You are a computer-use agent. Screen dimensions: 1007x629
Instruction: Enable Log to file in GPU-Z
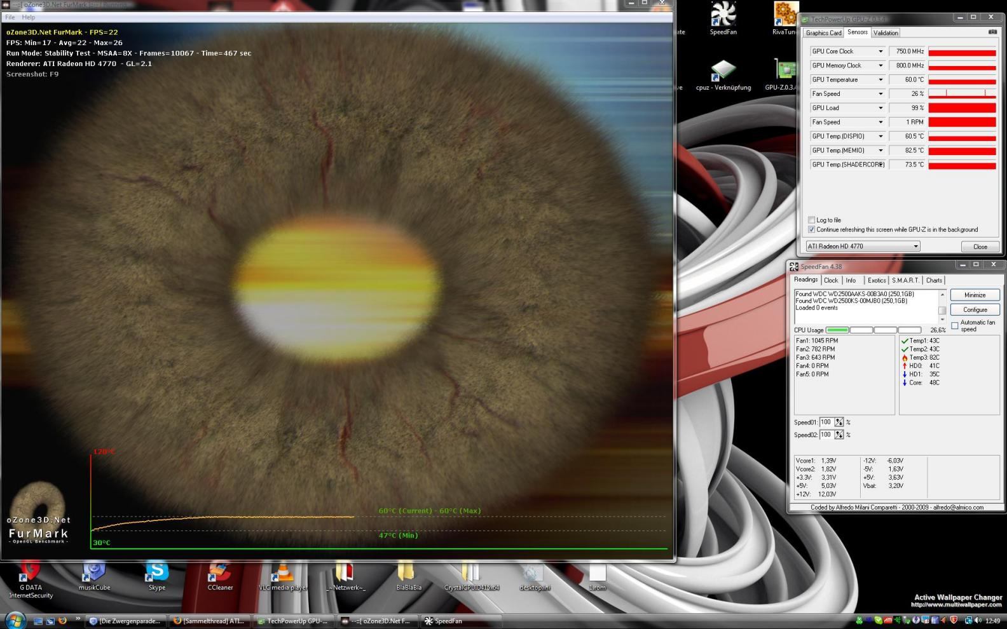(811, 220)
